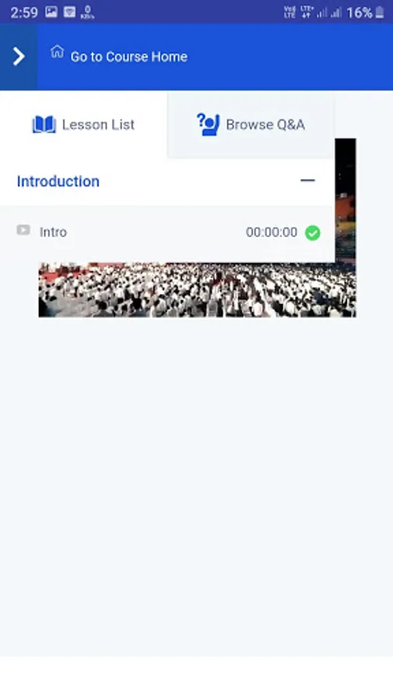This screenshot has height=700, width=393.
Task: Toggle the green completed checkmark for Intro
Action: (312, 233)
